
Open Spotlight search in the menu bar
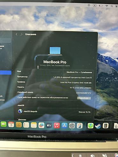(x=112, y=6)
